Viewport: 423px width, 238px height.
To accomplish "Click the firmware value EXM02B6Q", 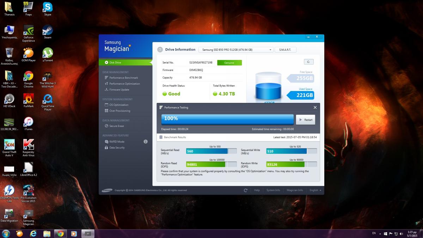I will click(196, 70).
